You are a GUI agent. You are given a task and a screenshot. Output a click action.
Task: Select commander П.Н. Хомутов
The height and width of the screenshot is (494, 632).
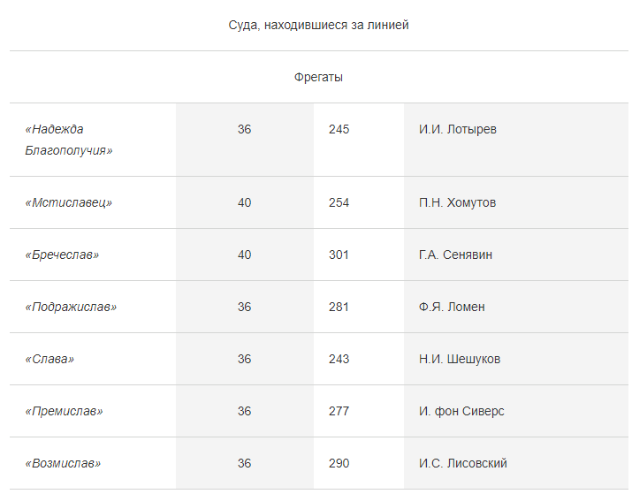[x=457, y=202]
